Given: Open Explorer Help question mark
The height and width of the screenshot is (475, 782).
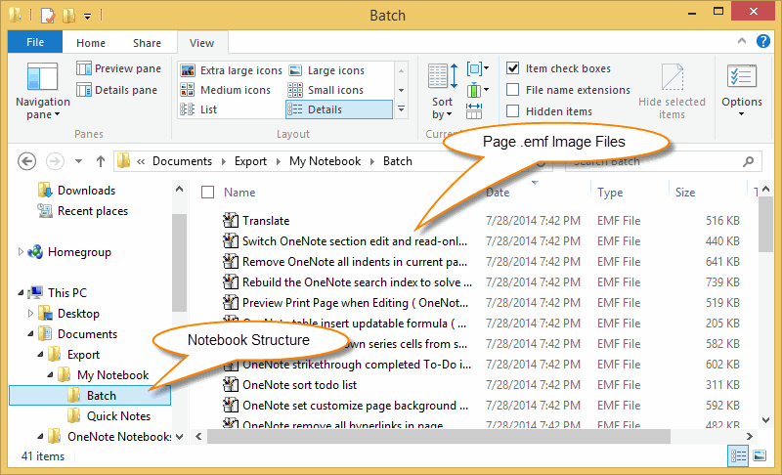Looking at the screenshot, I should tap(763, 41).
